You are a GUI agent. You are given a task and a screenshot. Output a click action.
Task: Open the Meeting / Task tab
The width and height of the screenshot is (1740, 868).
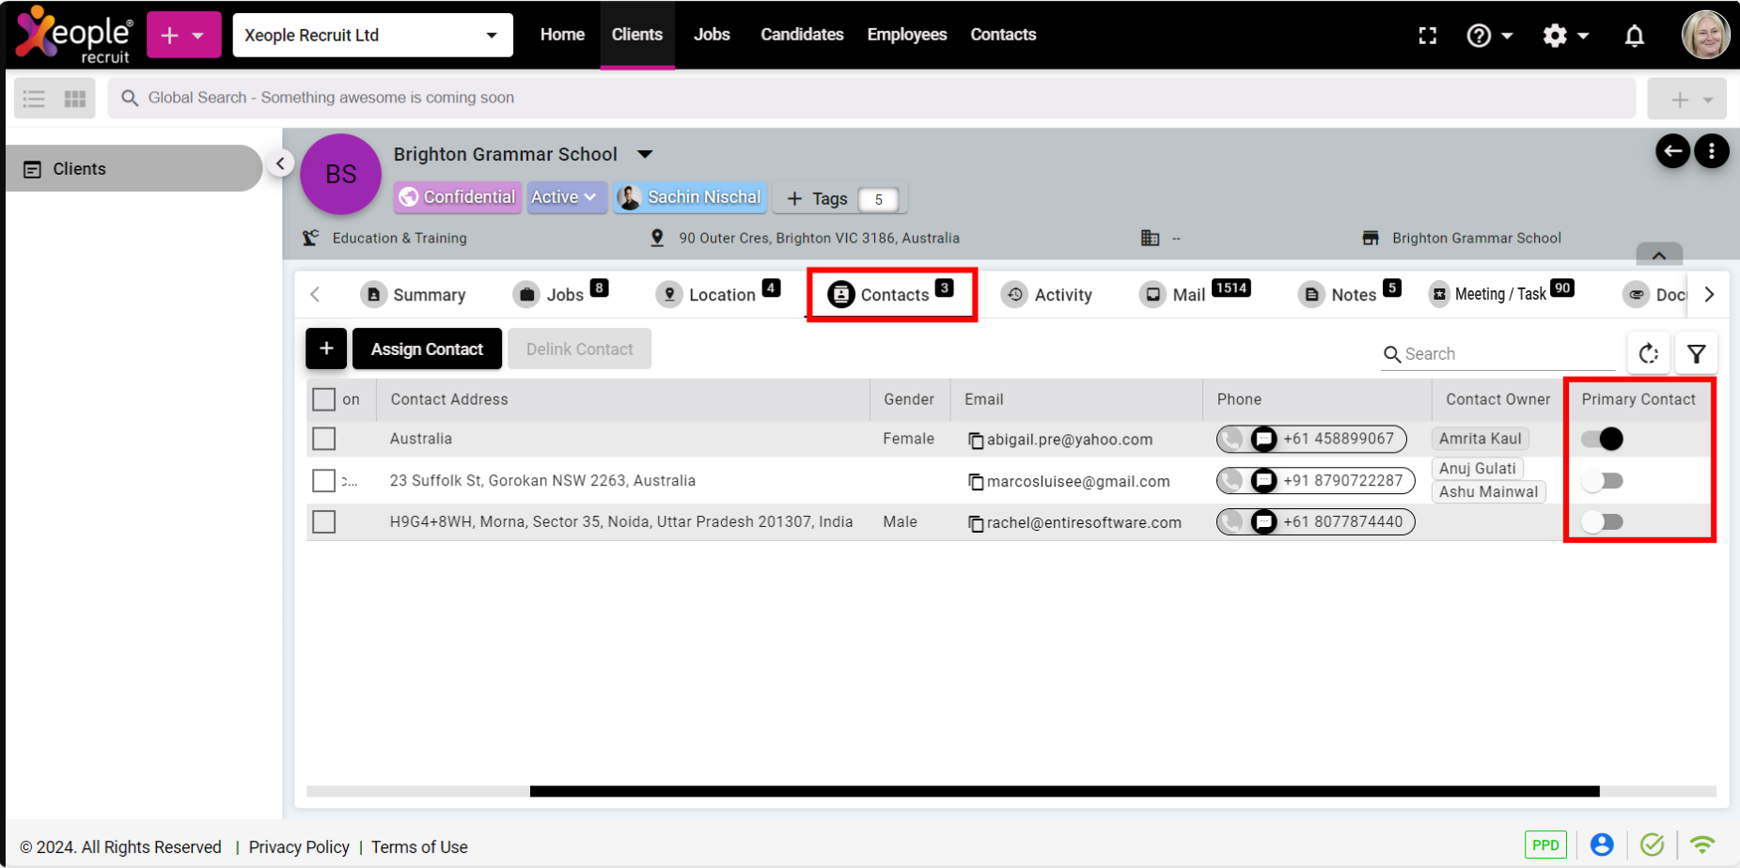(1501, 294)
